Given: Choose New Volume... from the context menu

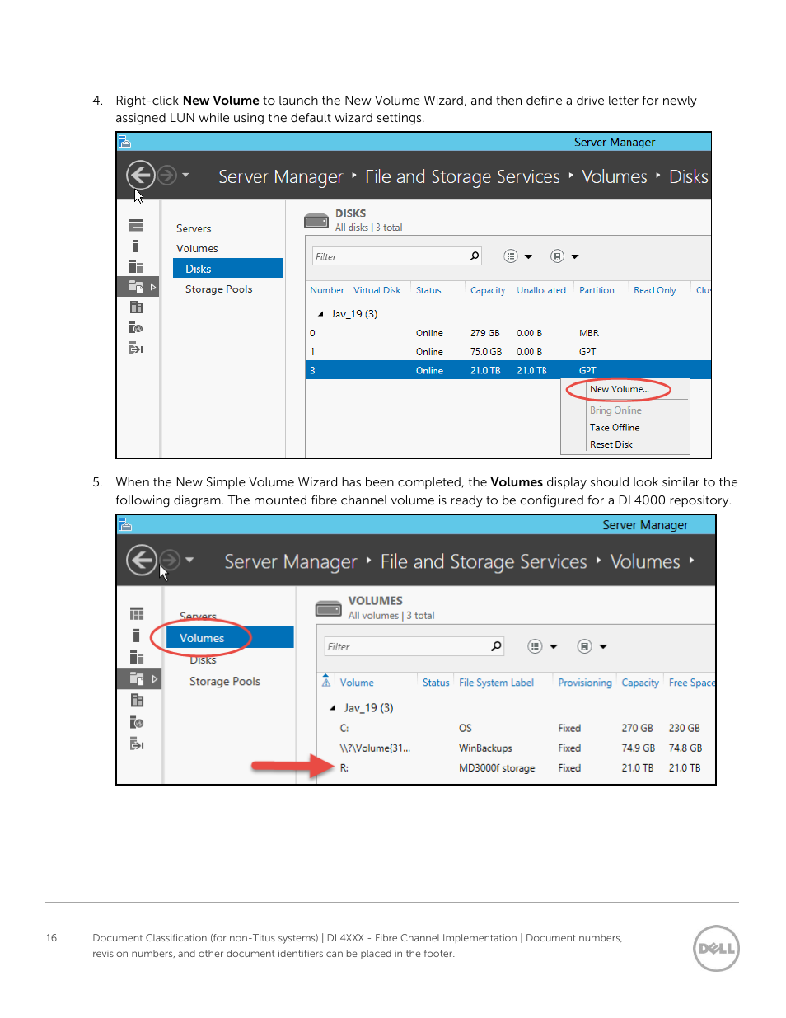Looking at the screenshot, I should (x=620, y=389).
